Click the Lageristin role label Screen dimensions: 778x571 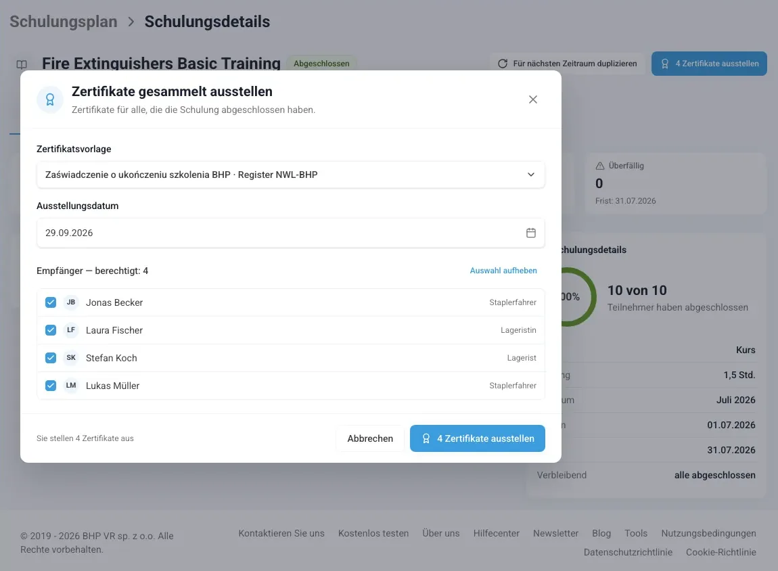[x=518, y=330]
